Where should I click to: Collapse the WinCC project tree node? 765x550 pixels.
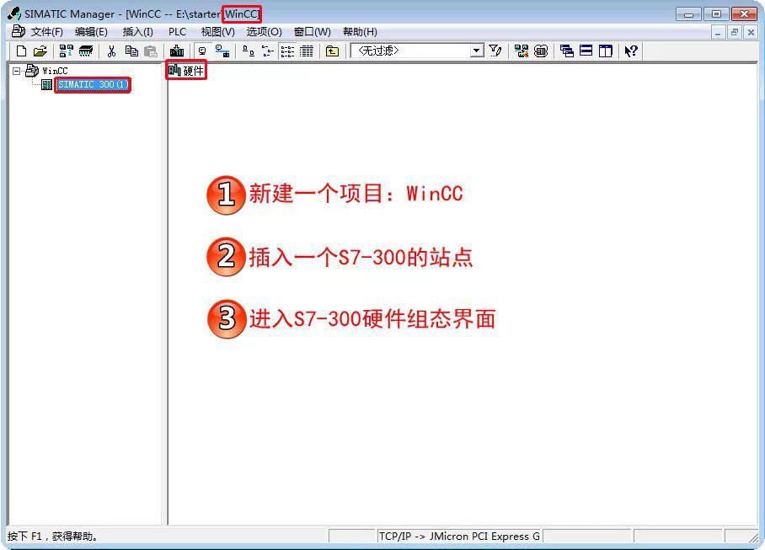(17, 72)
